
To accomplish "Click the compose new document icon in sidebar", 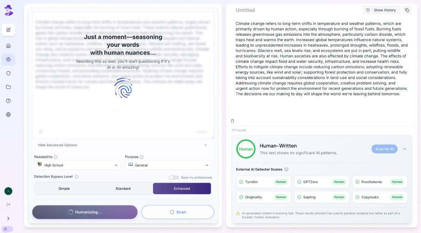I will point(8,30).
